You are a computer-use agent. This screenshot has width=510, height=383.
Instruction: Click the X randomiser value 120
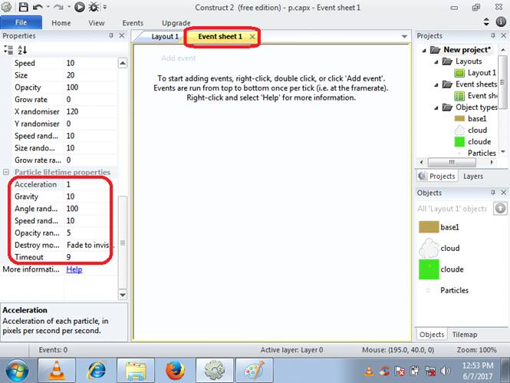[x=90, y=111]
